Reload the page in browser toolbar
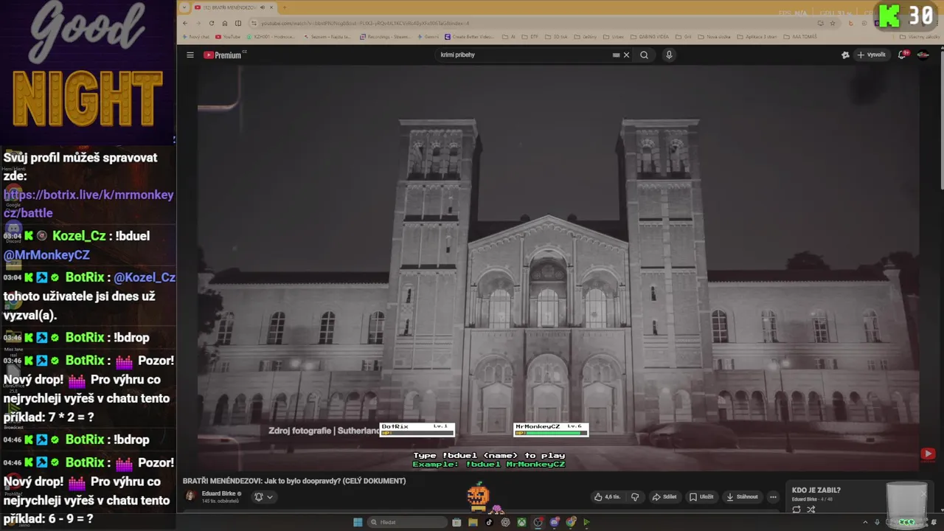Viewport: 944px width, 531px height. 211,23
